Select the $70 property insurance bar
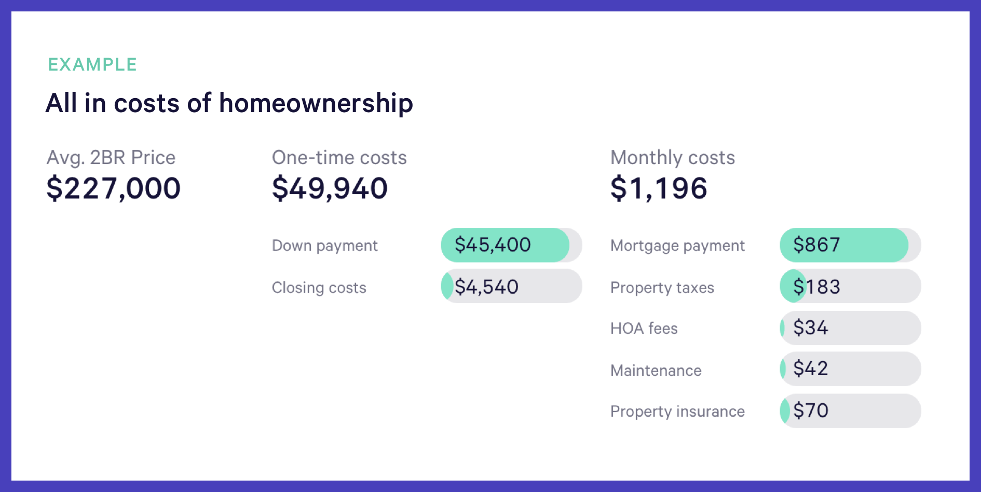The width and height of the screenshot is (981, 492). click(850, 411)
